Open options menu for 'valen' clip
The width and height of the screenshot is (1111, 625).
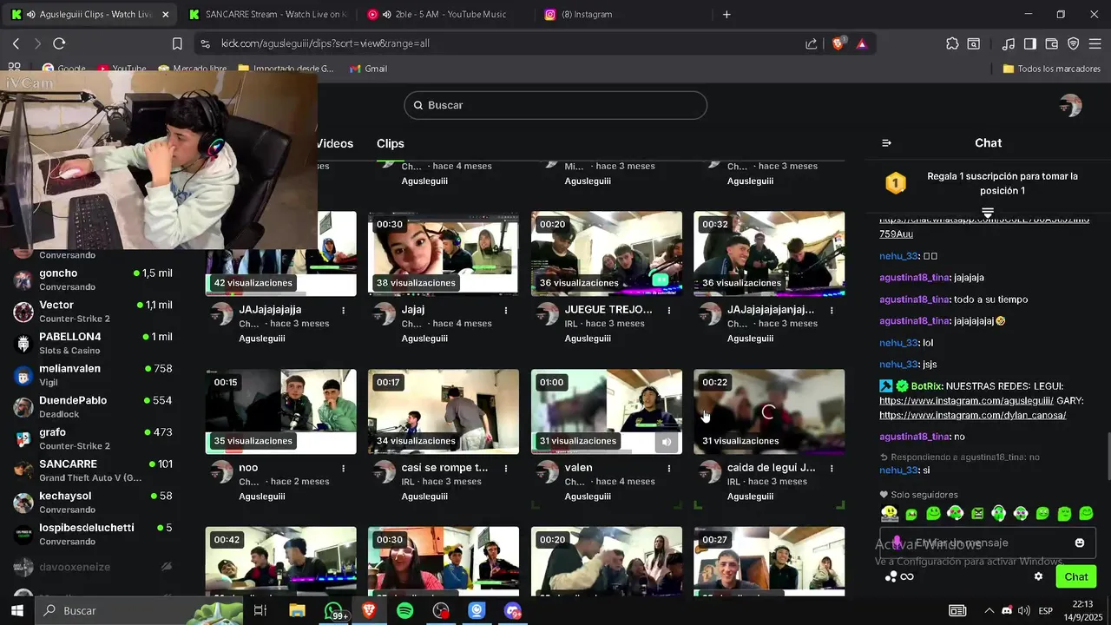tap(668, 468)
